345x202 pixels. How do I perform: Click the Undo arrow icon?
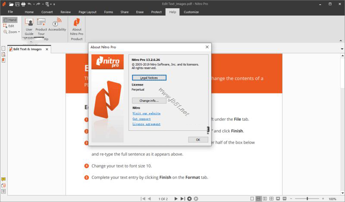pyautogui.click(x=29, y=4)
